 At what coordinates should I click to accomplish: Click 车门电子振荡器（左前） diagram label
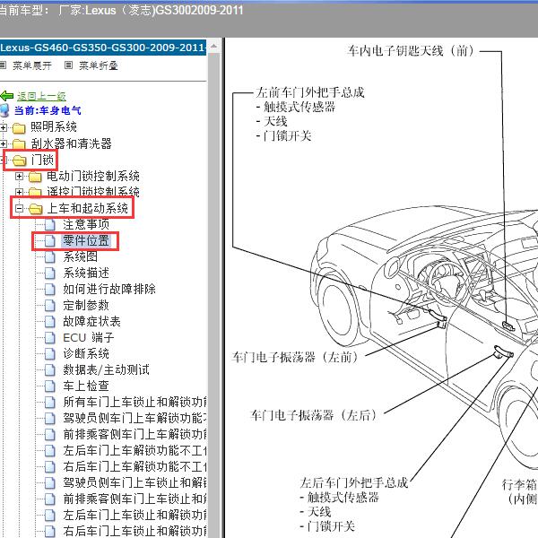(x=295, y=357)
